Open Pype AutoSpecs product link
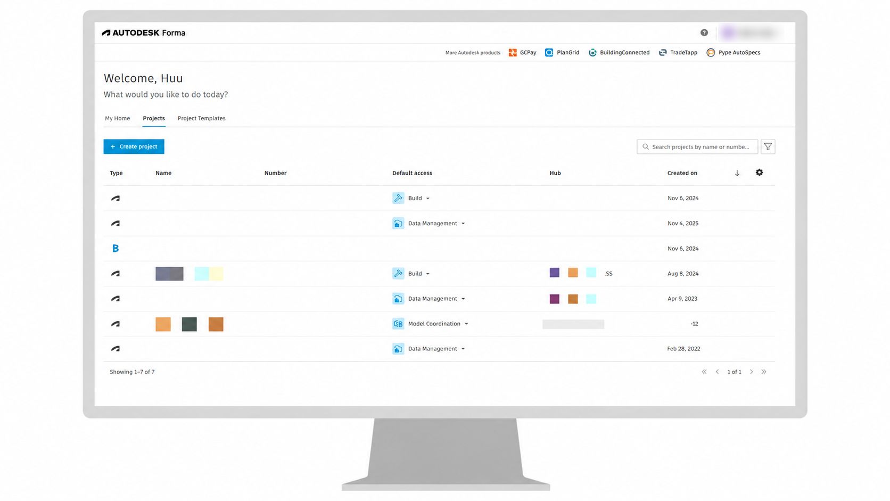Image resolution: width=890 pixels, height=501 pixels. click(x=733, y=53)
